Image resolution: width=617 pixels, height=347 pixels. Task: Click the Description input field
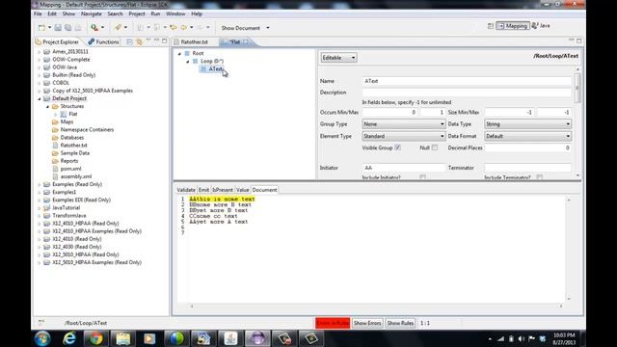(x=467, y=93)
